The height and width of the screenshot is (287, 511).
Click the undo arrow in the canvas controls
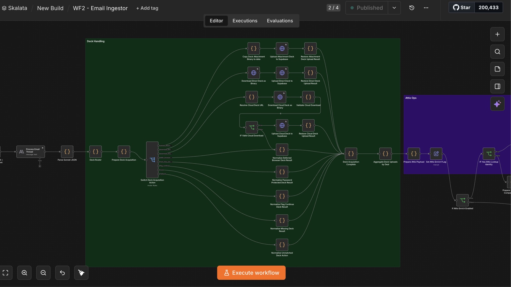tap(62, 273)
